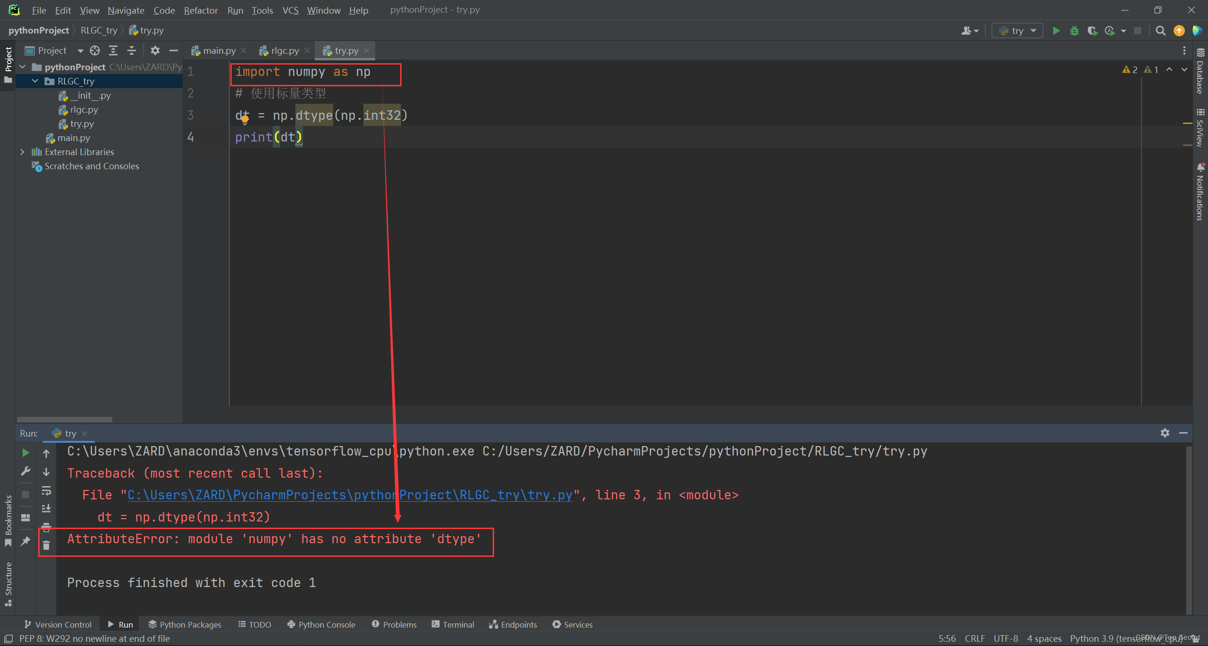Select opened file target icon in Project panel

click(95, 50)
